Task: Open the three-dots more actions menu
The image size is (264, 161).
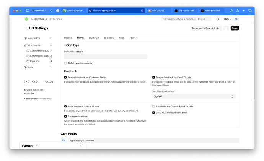Action: click(226, 28)
